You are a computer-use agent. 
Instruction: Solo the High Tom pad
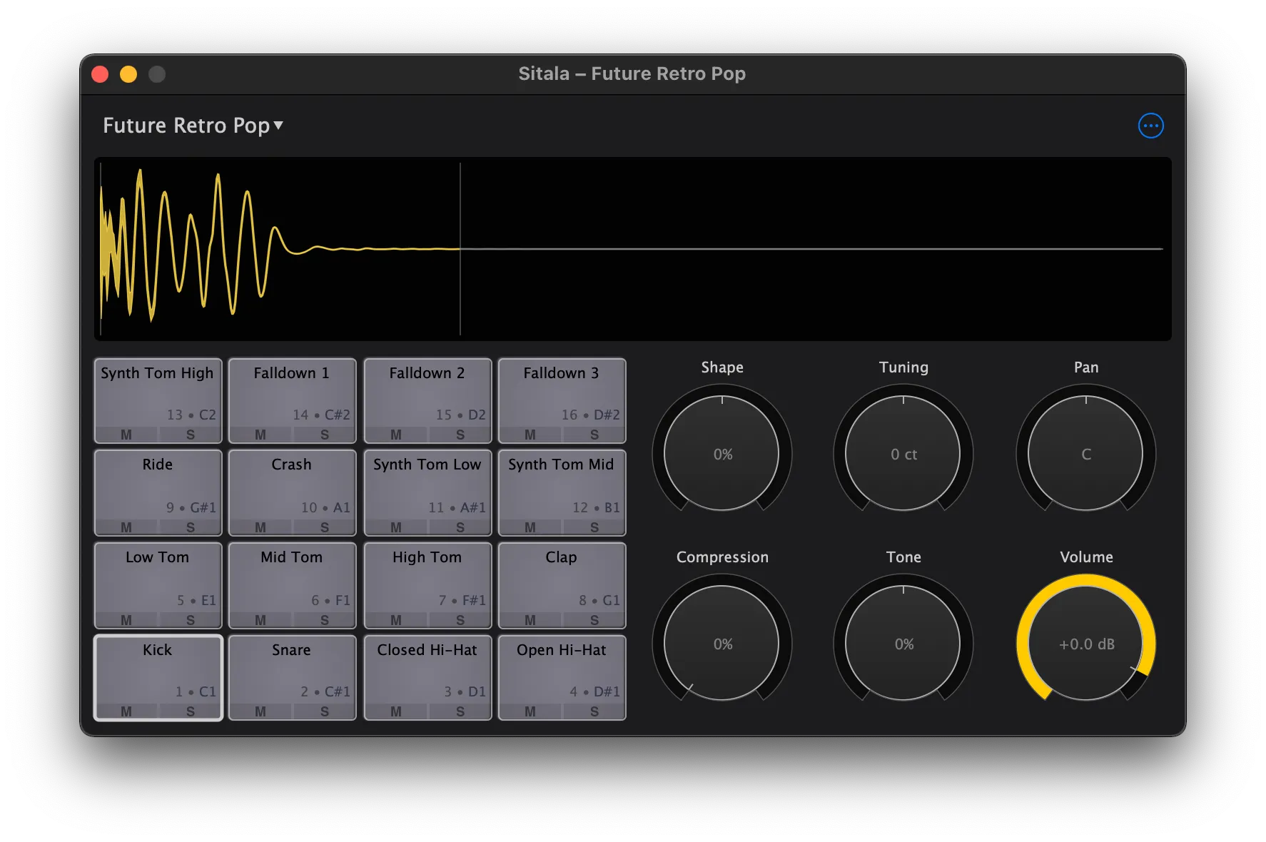460,620
